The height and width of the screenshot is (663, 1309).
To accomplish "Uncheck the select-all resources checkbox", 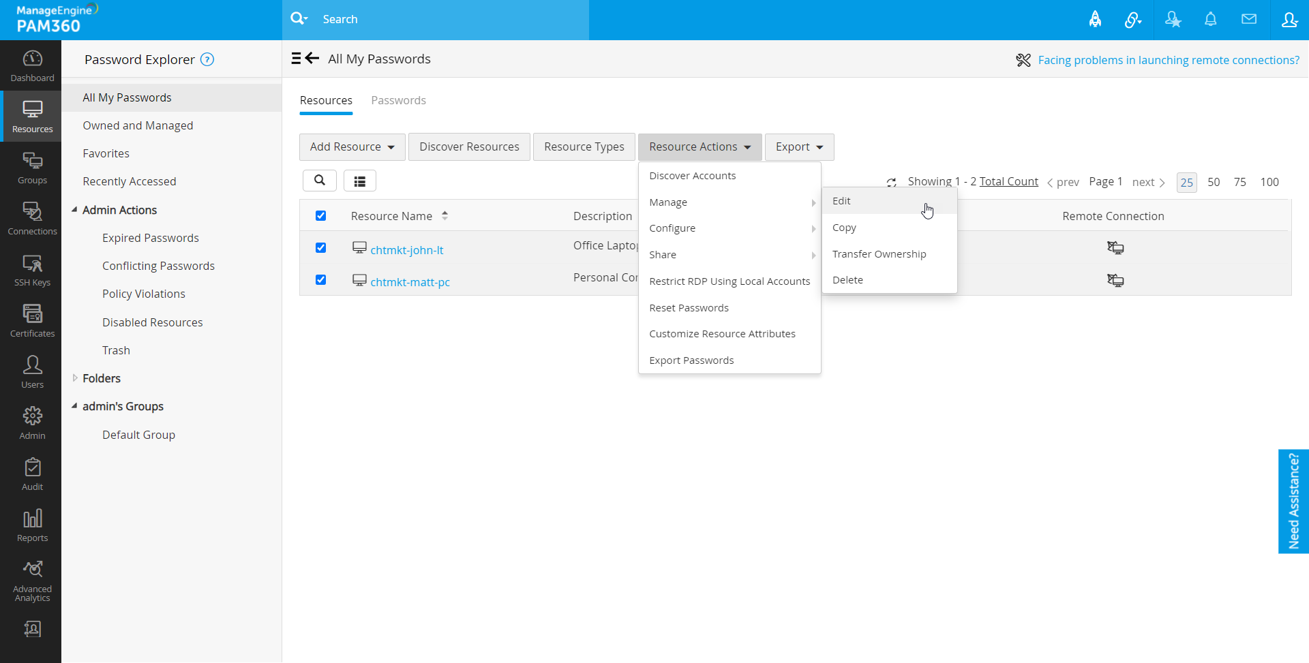I will coord(320,216).
